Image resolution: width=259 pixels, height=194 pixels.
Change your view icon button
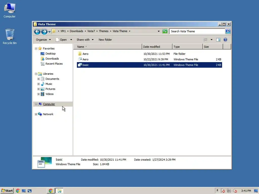point(205,40)
